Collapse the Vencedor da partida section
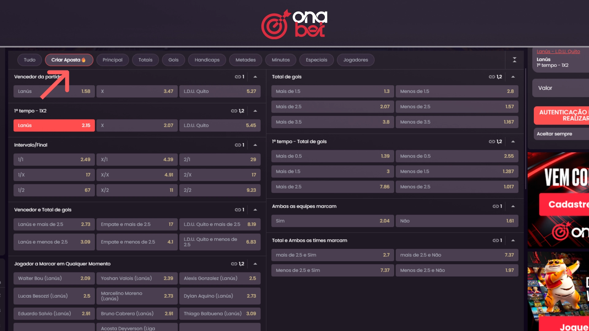 255,77
